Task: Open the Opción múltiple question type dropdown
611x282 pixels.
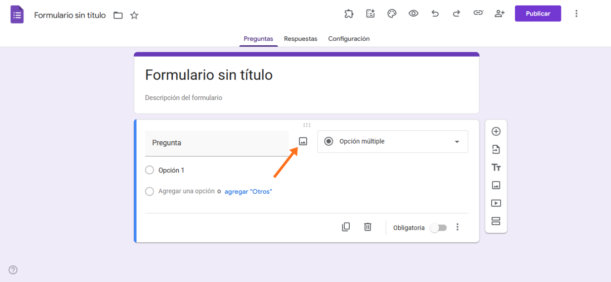Action: 392,142
